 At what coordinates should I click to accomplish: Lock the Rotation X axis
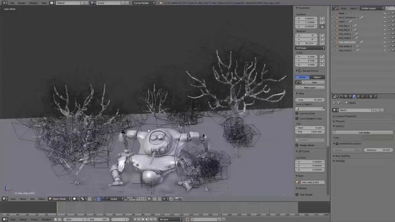pyautogui.click(x=322, y=35)
